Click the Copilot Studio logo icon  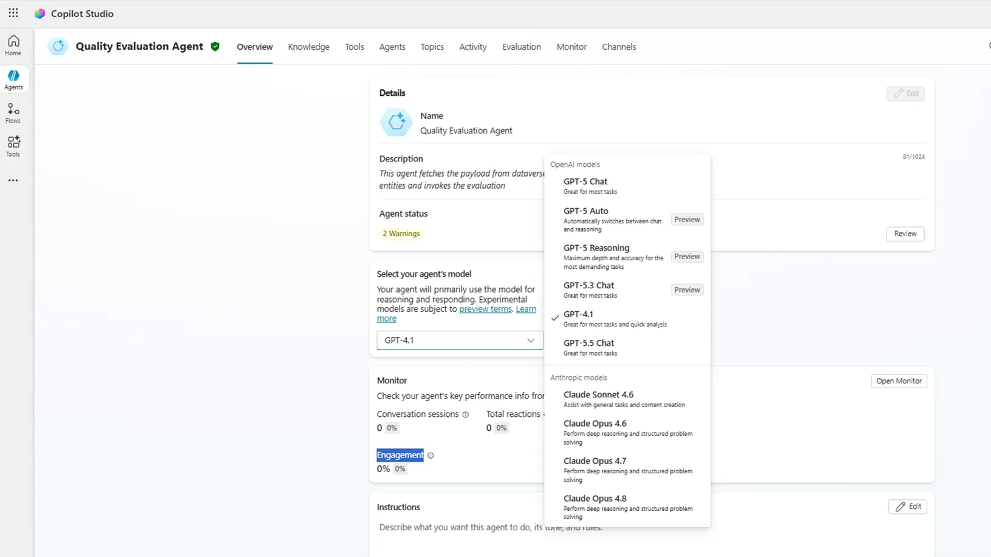click(x=40, y=13)
